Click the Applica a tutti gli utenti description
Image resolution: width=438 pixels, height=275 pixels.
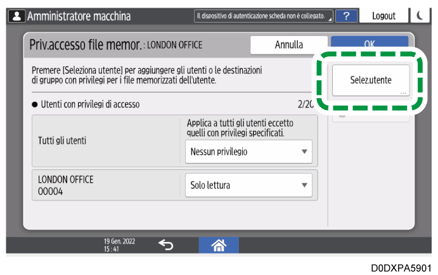click(240, 128)
